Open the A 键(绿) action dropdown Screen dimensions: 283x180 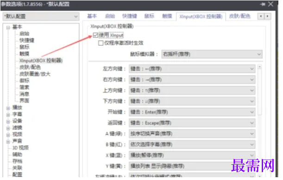[192, 134]
